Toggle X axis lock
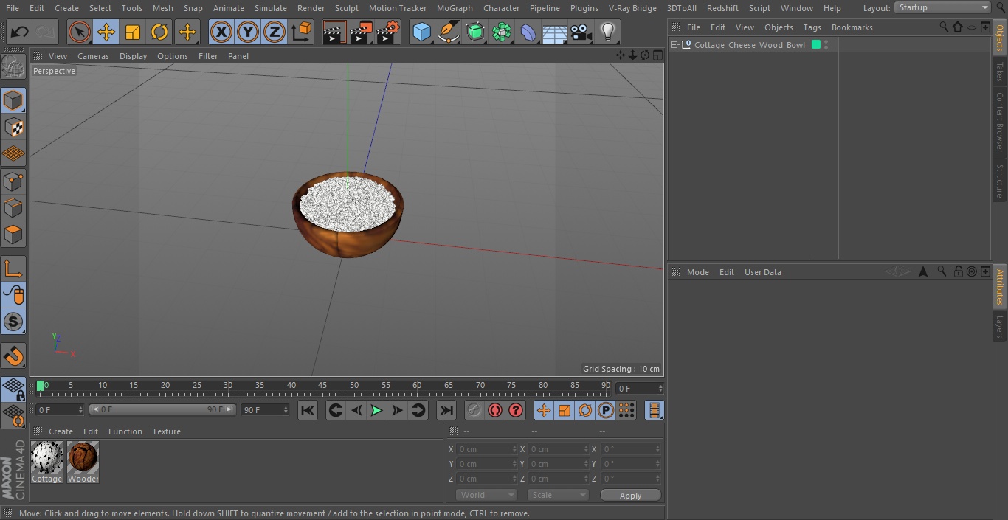The image size is (1008, 520). (x=221, y=32)
